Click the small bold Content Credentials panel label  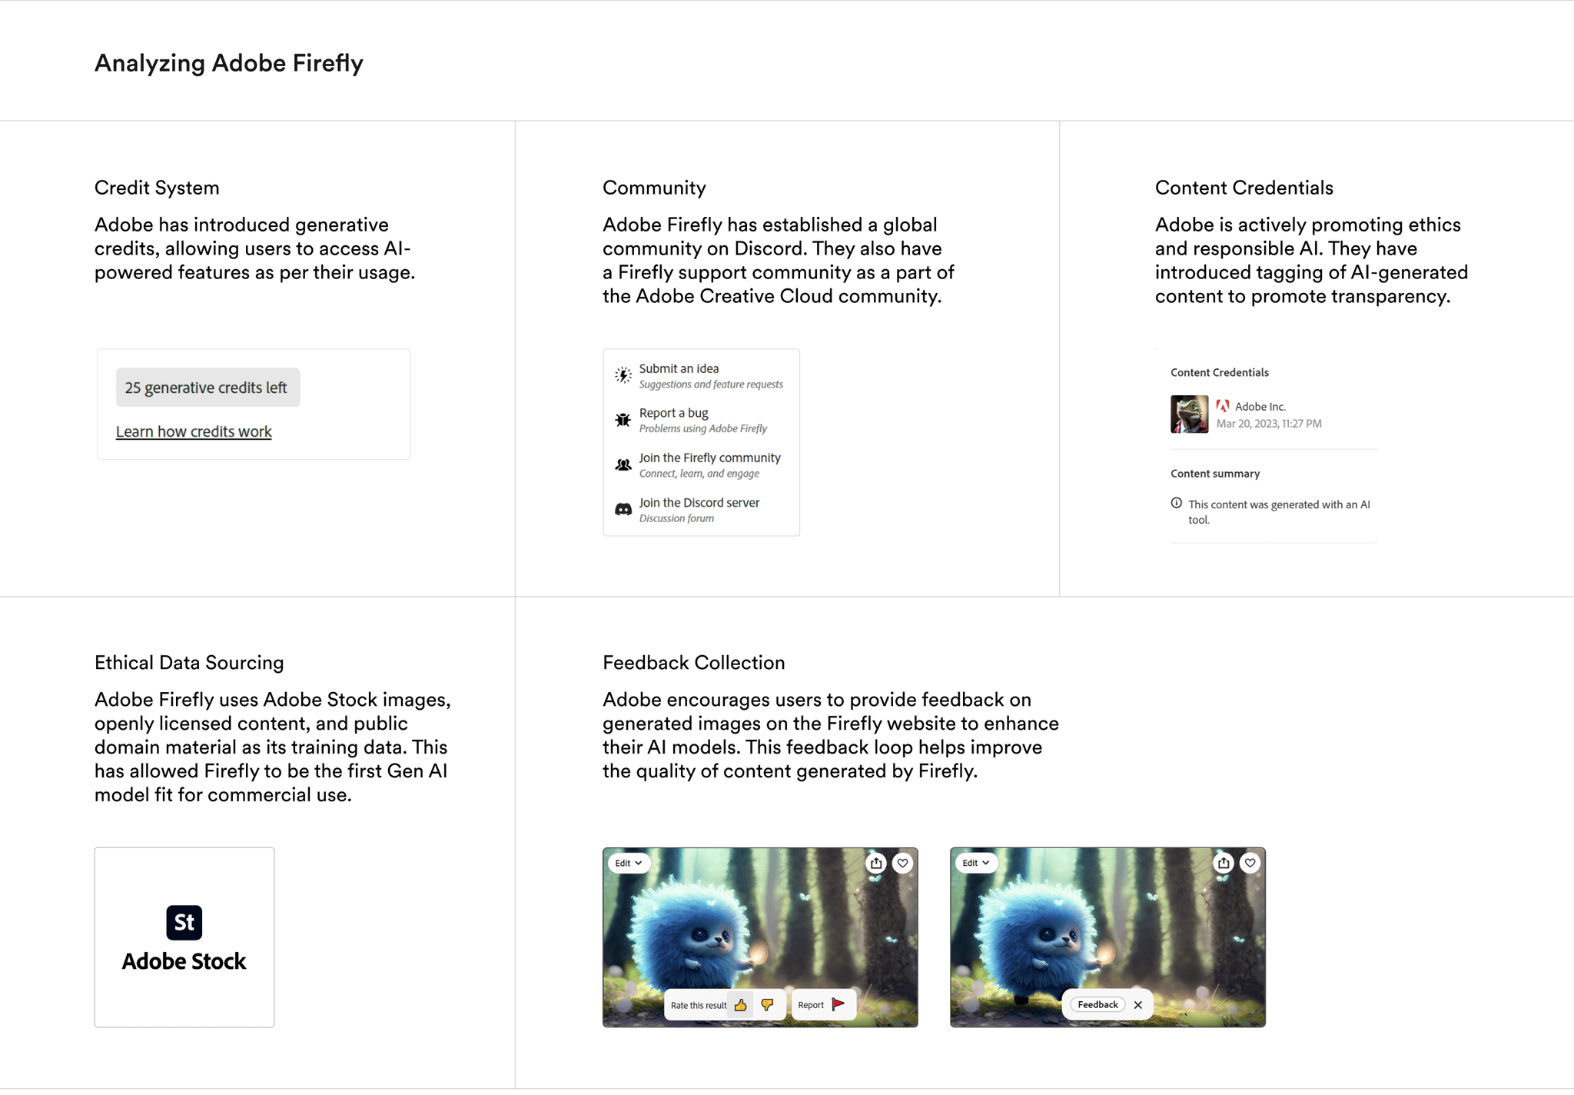pos(1220,372)
